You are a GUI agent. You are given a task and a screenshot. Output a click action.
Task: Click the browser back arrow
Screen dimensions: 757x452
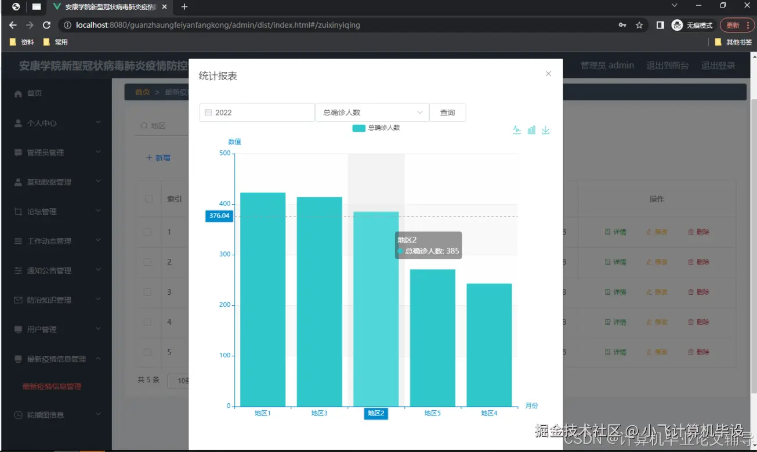click(x=13, y=25)
